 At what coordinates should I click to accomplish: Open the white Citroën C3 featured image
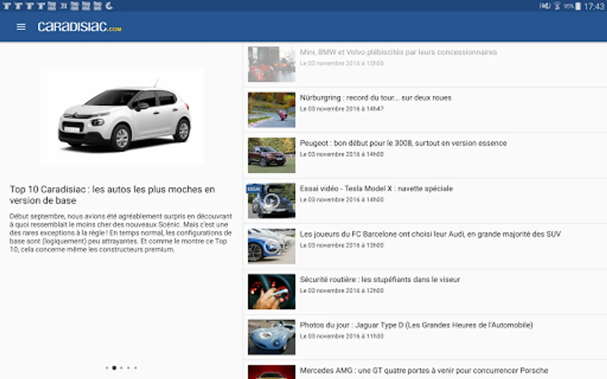click(x=122, y=117)
